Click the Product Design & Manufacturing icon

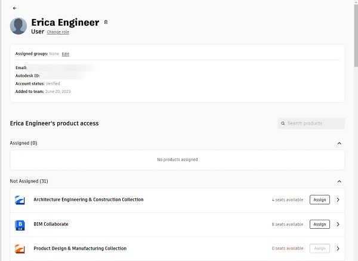coord(20,248)
